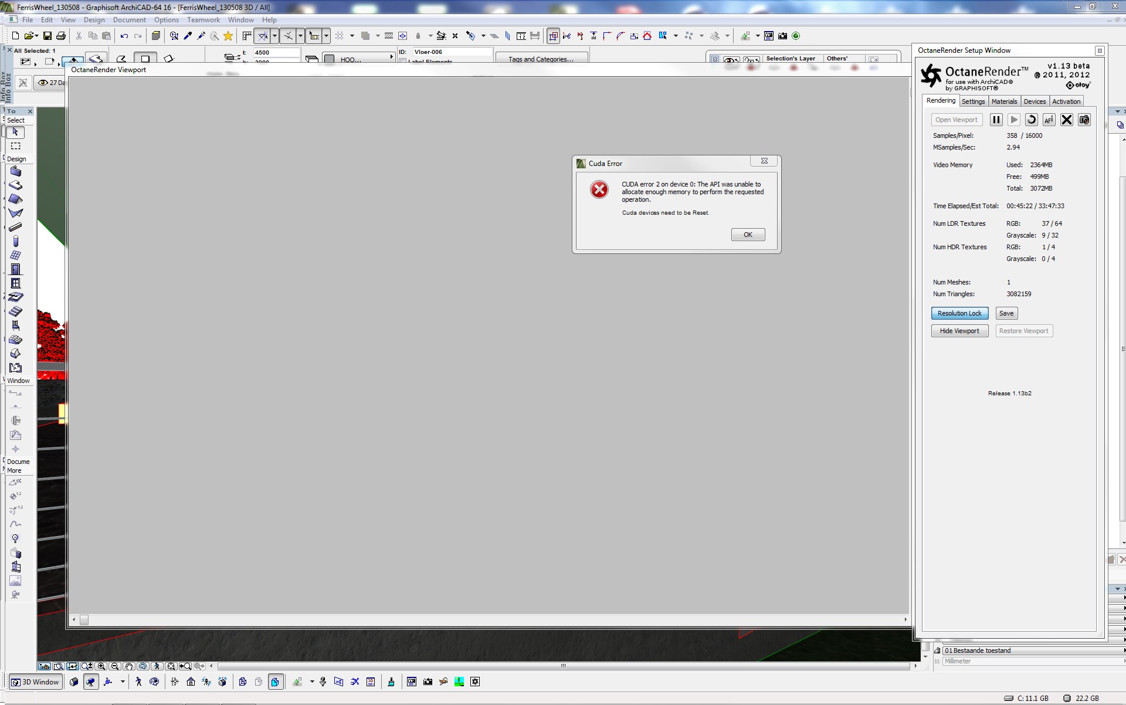This screenshot has height=705, width=1126.
Task: Restart the render with circular arrow icon
Action: coord(1031,120)
